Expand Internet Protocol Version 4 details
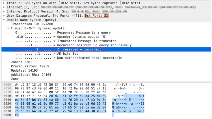This screenshot has height=119, width=212. (x=4, y=11)
